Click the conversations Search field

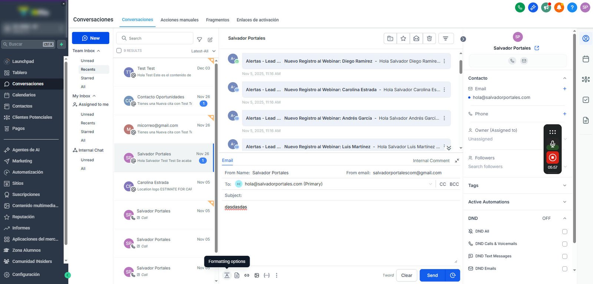pos(155,38)
